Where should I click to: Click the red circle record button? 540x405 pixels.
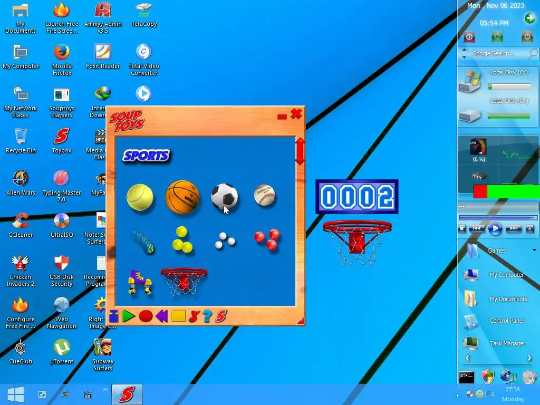pyautogui.click(x=146, y=316)
